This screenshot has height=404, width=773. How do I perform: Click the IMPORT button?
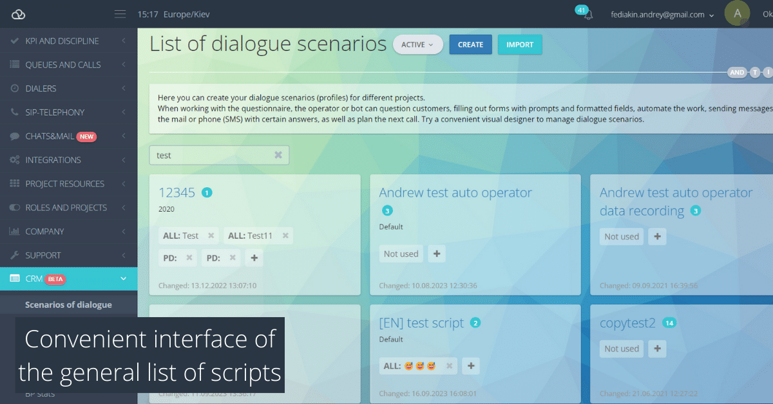click(519, 45)
